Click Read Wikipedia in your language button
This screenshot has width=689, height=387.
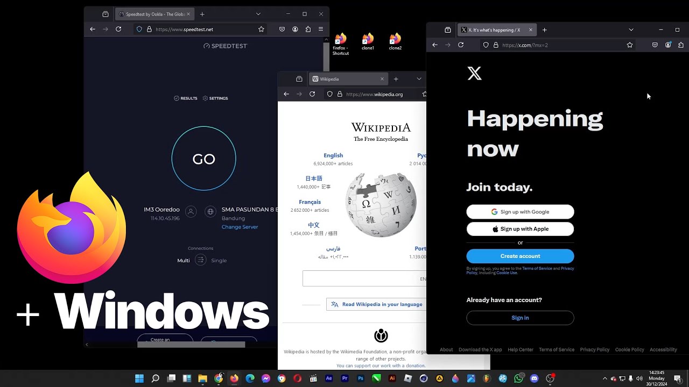click(x=376, y=304)
